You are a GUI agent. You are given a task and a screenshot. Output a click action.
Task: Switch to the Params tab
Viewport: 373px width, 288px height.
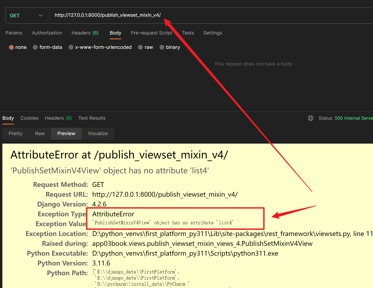coord(14,33)
